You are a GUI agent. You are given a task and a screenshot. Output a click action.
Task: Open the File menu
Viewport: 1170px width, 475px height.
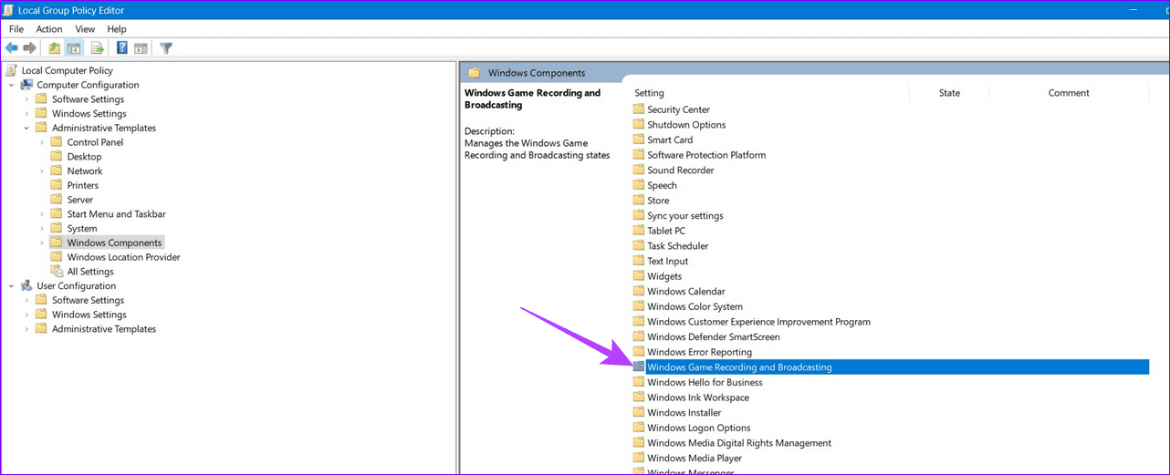pyautogui.click(x=16, y=29)
